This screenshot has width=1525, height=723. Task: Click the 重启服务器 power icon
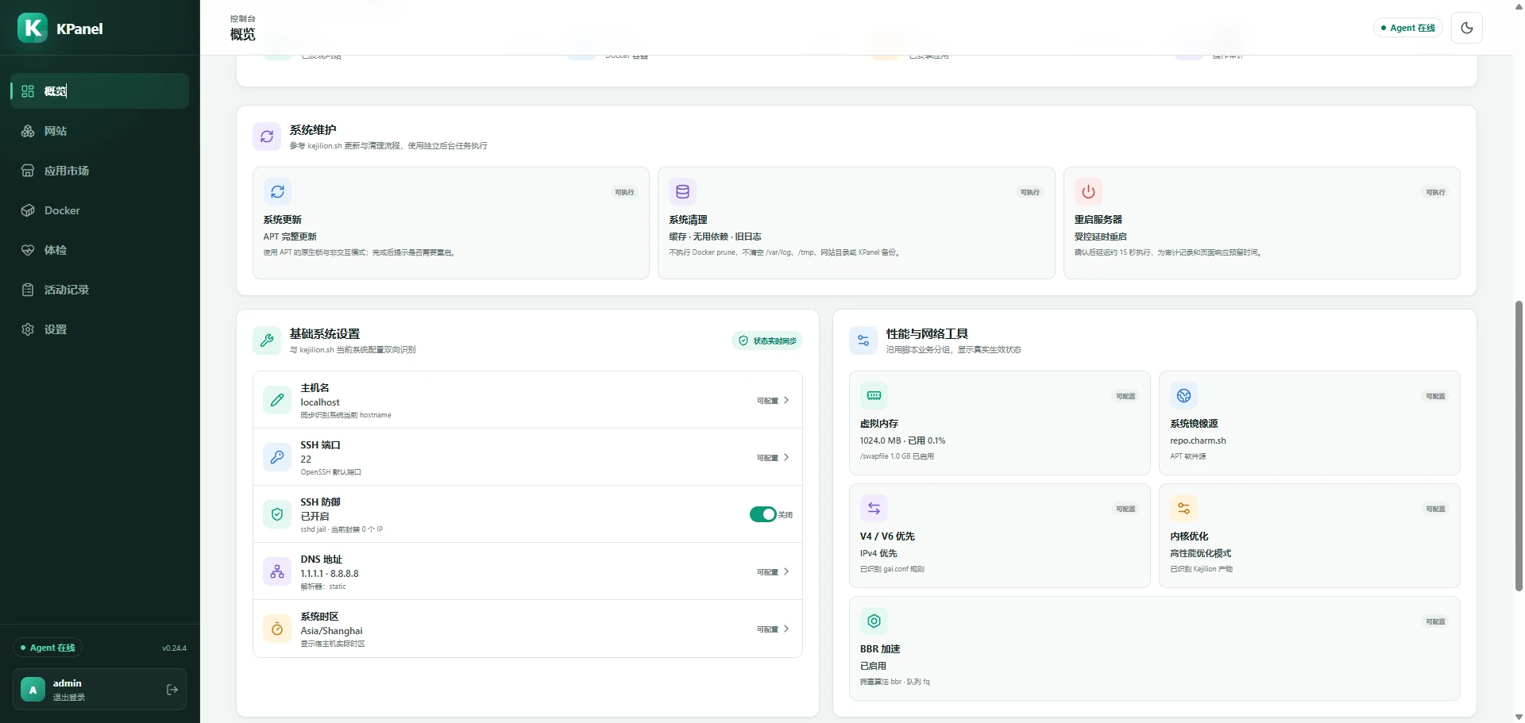click(1088, 191)
